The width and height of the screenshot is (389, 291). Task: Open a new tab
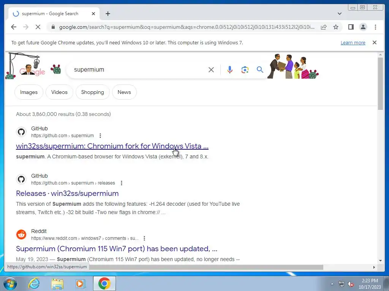click(108, 14)
